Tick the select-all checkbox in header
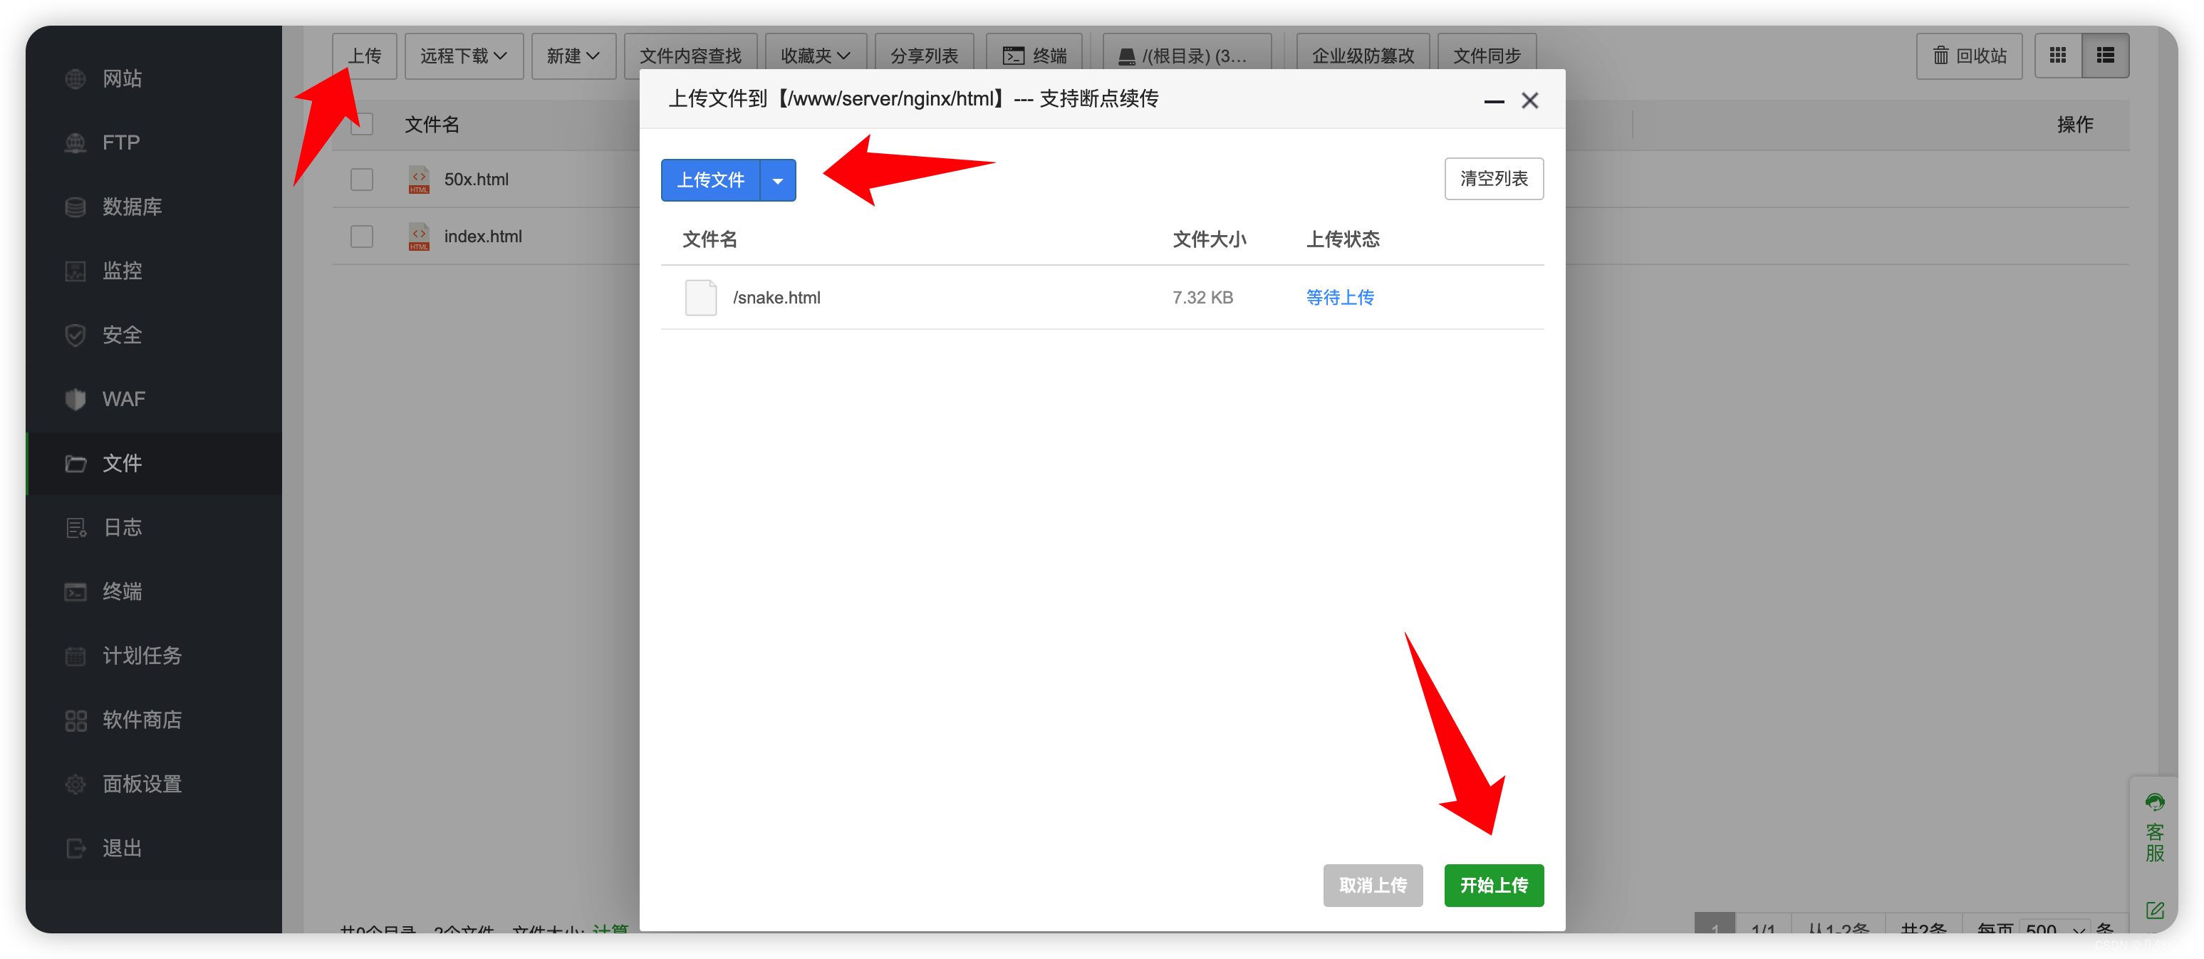The width and height of the screenshot is (2204, 959). pyautogui.click(x=362, y=125)
